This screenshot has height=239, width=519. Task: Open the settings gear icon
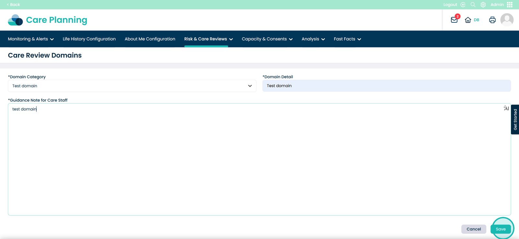(483, 5)
